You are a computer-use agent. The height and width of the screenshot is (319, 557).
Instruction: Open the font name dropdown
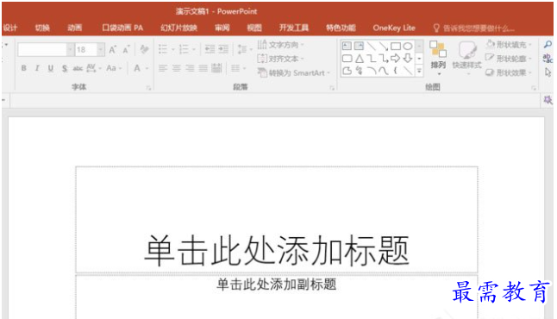click(x=71, y=50)
